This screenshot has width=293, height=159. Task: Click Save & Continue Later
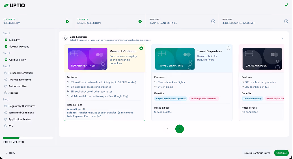point(257,153)
